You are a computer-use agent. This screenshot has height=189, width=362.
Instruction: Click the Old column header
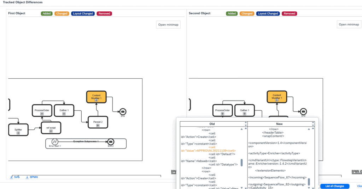[x=212, y=124]
